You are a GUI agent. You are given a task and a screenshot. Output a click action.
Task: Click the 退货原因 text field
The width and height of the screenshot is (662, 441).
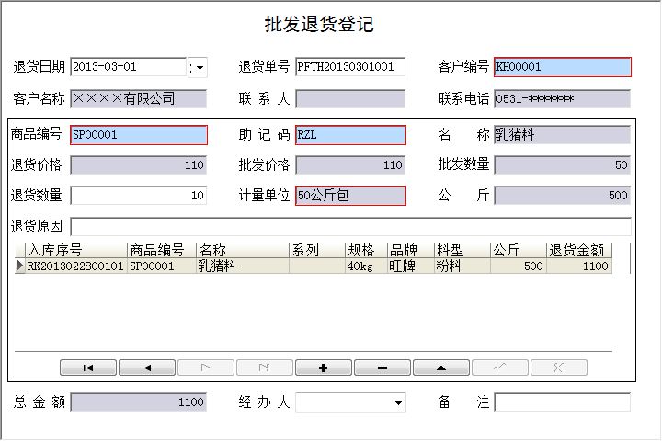(350, 226)
